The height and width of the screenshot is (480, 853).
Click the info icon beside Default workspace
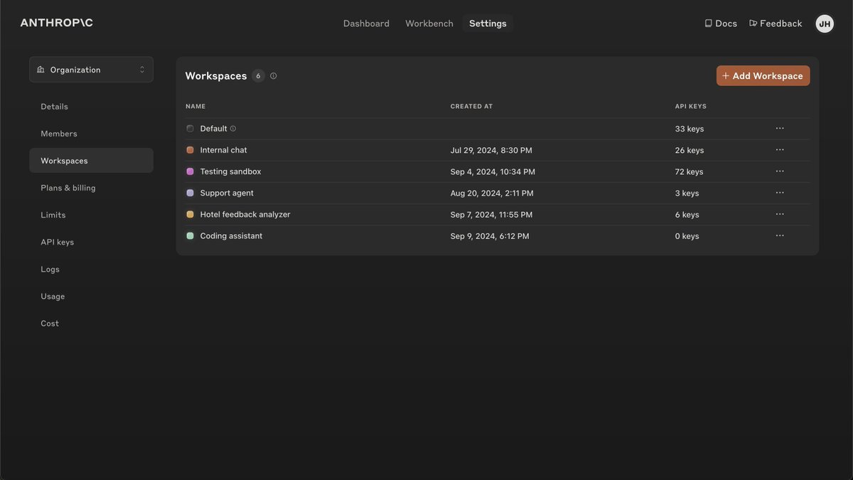pos(233,129)
